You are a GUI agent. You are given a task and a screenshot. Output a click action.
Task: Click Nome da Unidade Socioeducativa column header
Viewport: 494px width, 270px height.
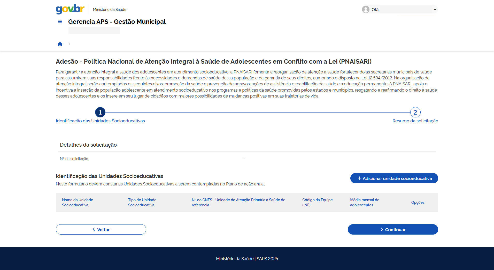coord(78,202)
